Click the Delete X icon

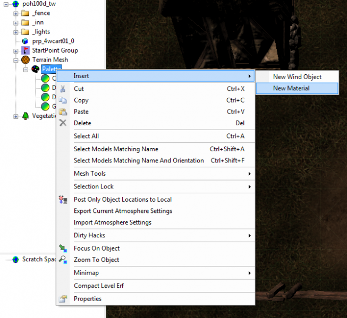(63, 123)
